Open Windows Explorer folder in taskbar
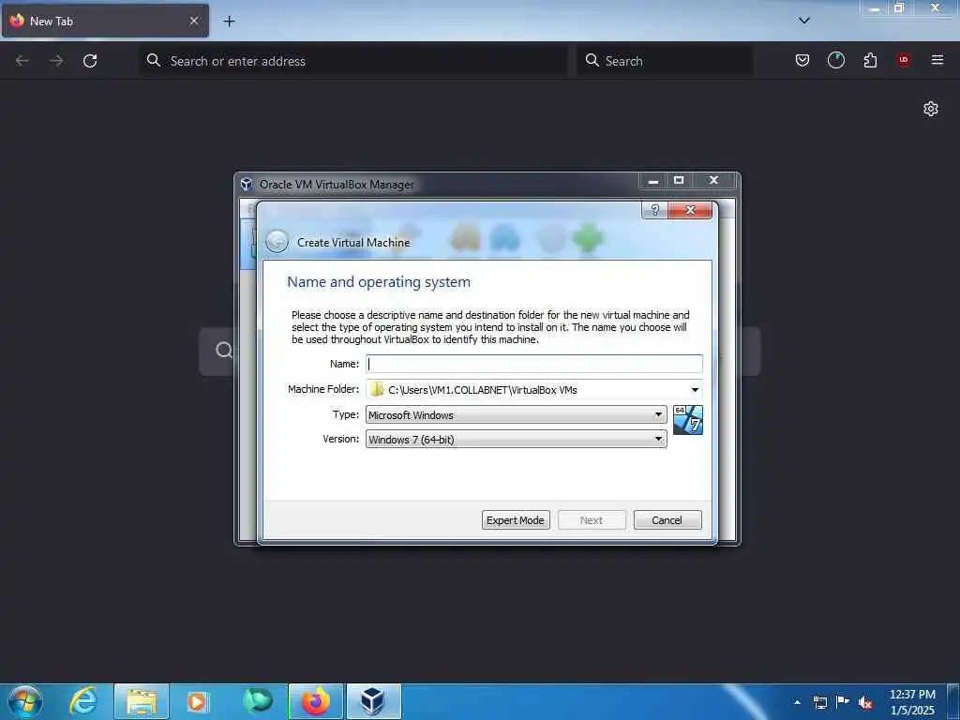960x720 pixels. click(x=142, y=701)
